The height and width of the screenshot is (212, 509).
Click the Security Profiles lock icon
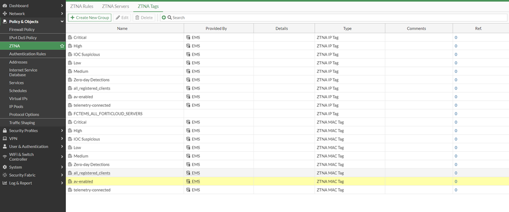(x=5, y=131)
